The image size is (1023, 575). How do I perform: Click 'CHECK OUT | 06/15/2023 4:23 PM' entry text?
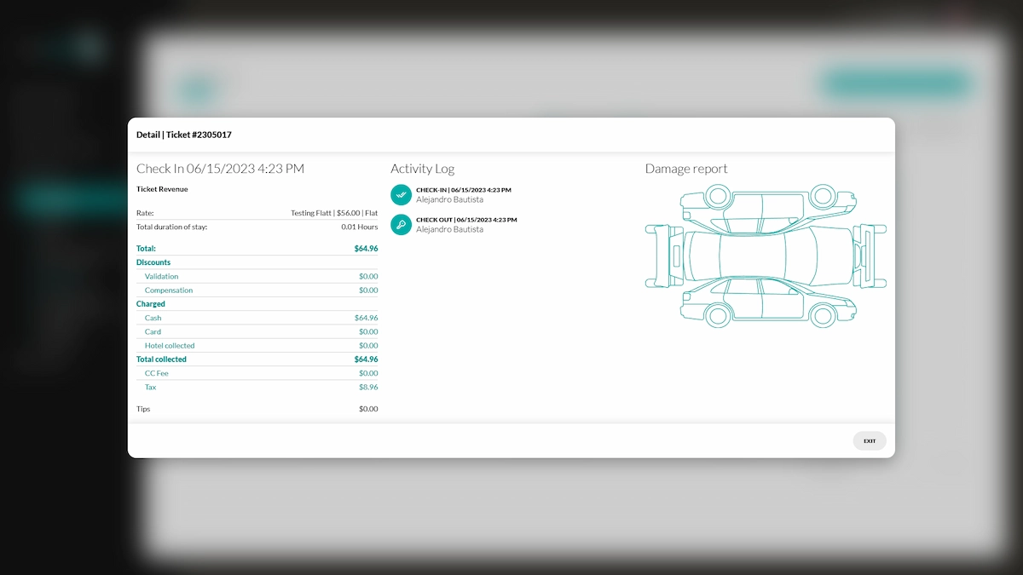point(466,220)
